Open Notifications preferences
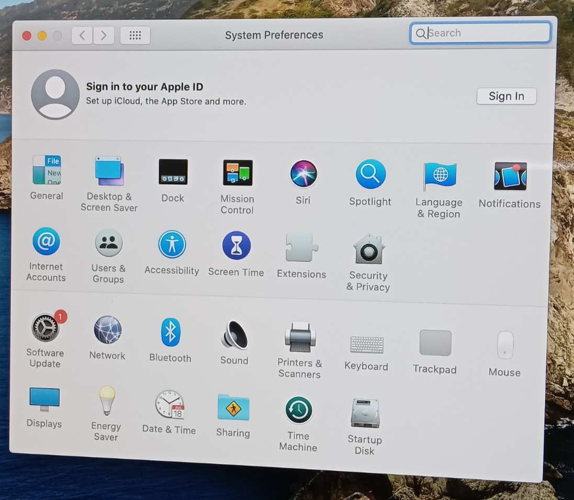The image size is (574, 500). click(509, 174)
